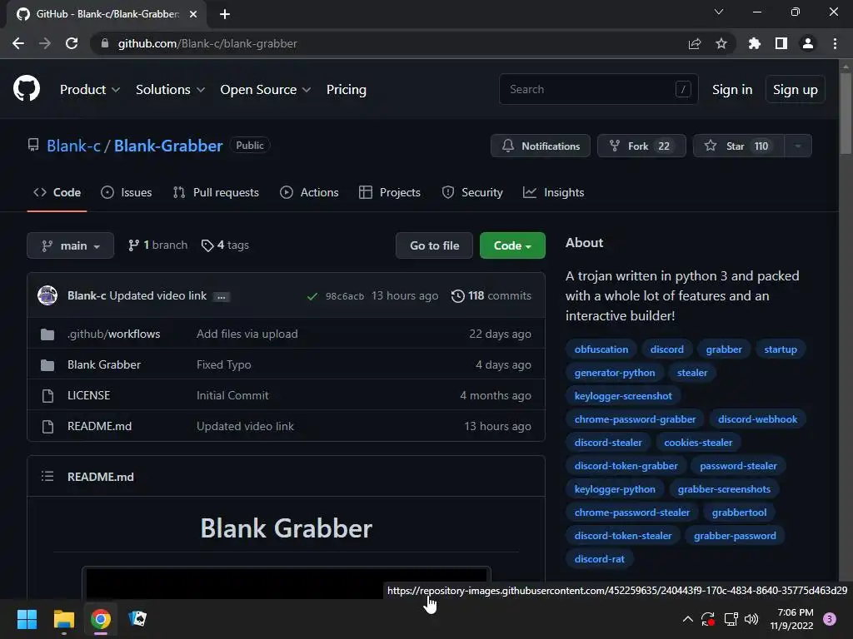
Task: Bookmark this page with the star icon
Action: [721, 43]
